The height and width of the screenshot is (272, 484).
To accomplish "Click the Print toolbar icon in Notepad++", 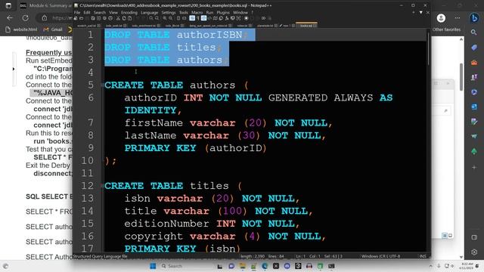I will click(110, 18).
